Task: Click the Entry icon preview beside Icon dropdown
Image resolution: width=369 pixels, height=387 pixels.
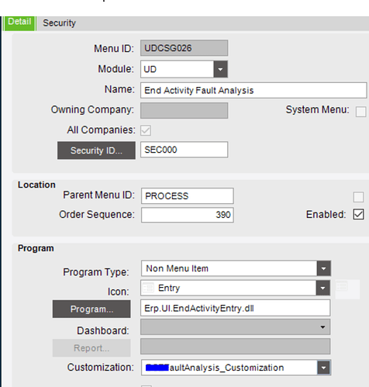Action: (x=347, y=289)
